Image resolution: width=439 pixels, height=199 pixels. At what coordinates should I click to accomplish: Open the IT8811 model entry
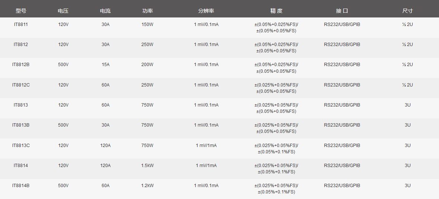(21, 24)
